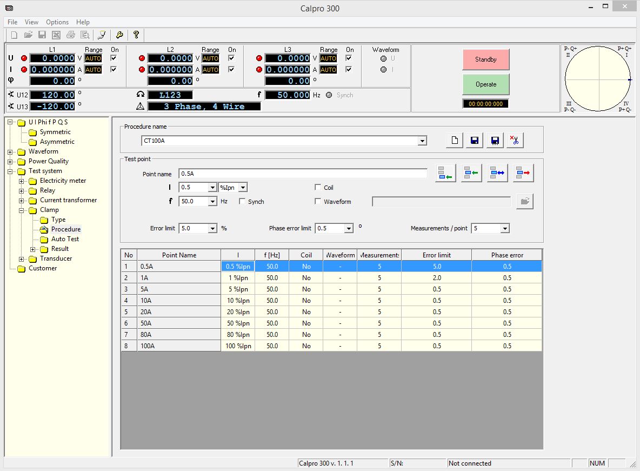640x471 pixels.
Task: Click the AUTO range button for L1 voltage
Action: (93, 58)
